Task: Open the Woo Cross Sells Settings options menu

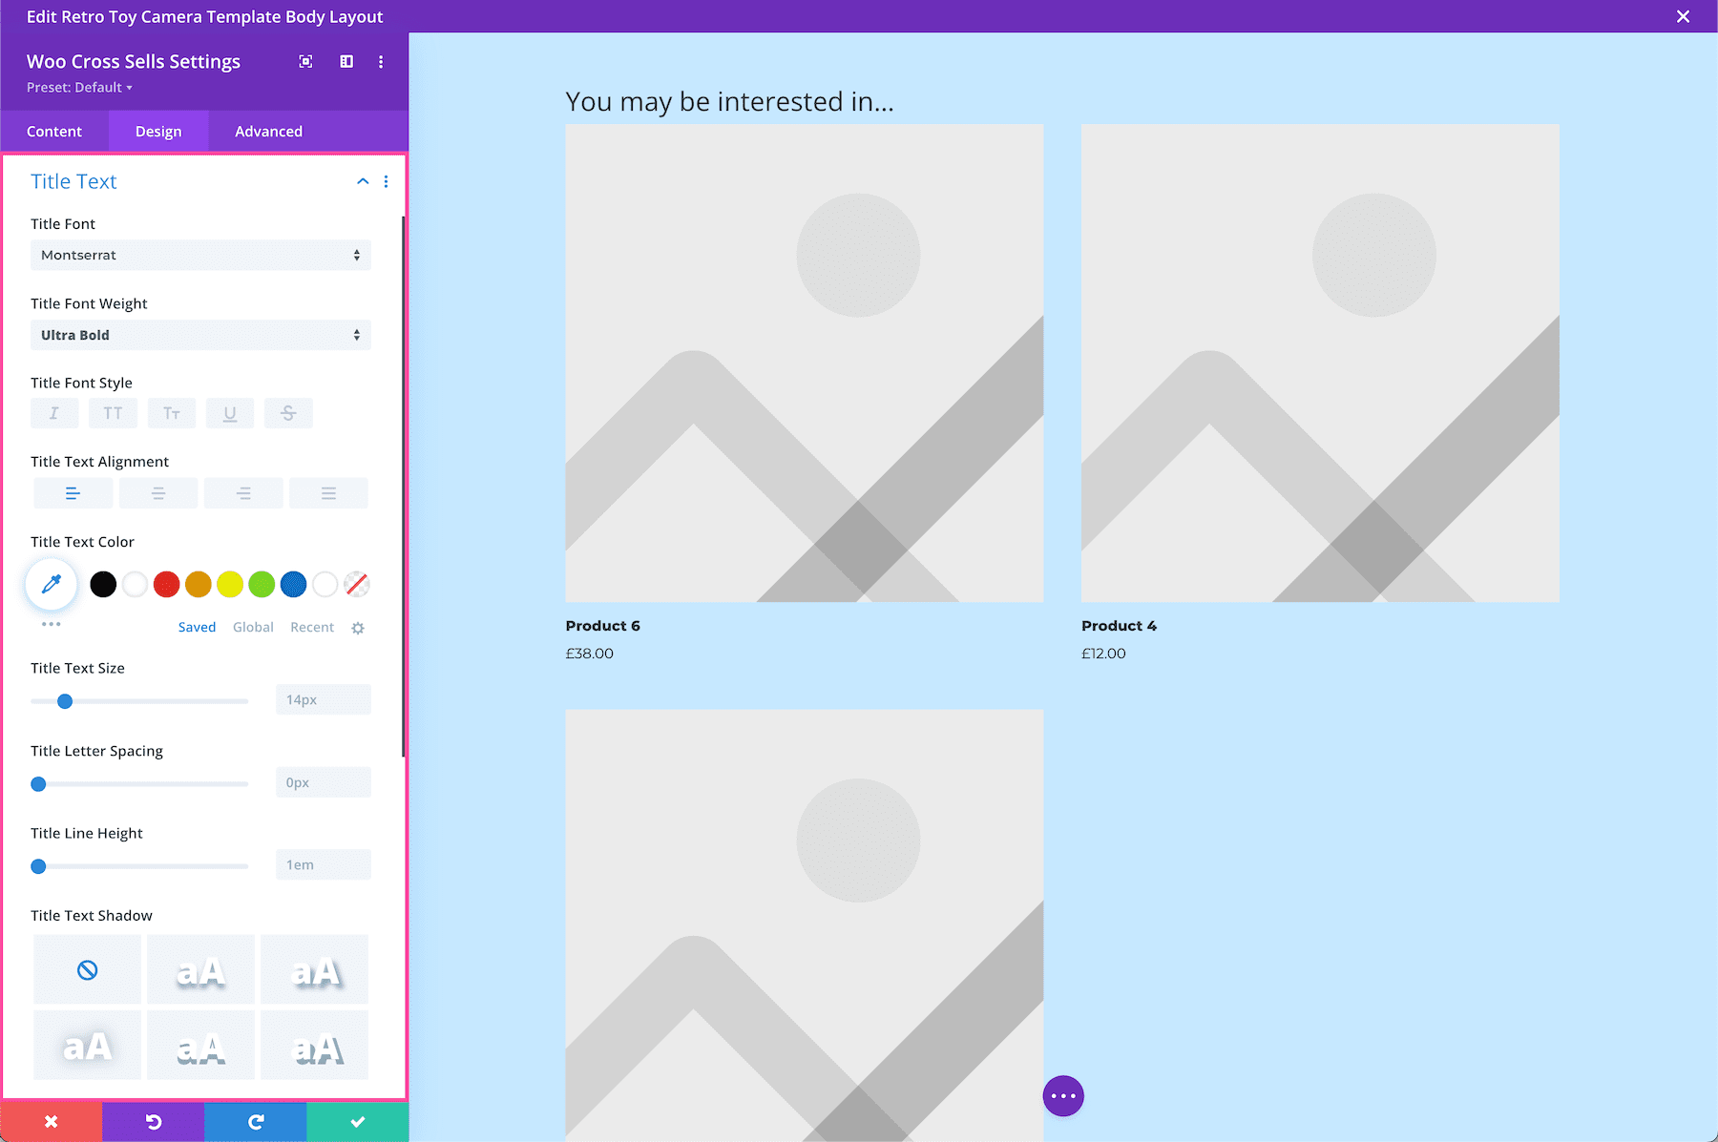Action: (x=381, y=61)
